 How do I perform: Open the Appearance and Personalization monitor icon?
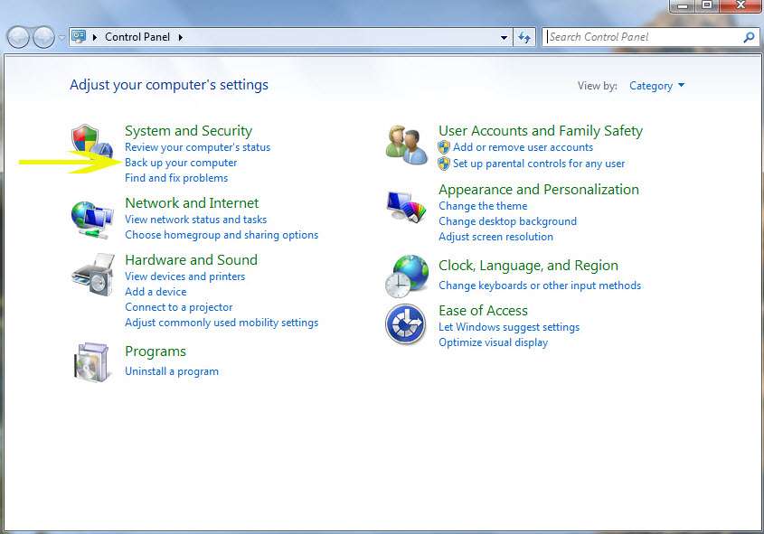(x=406, y=206)
